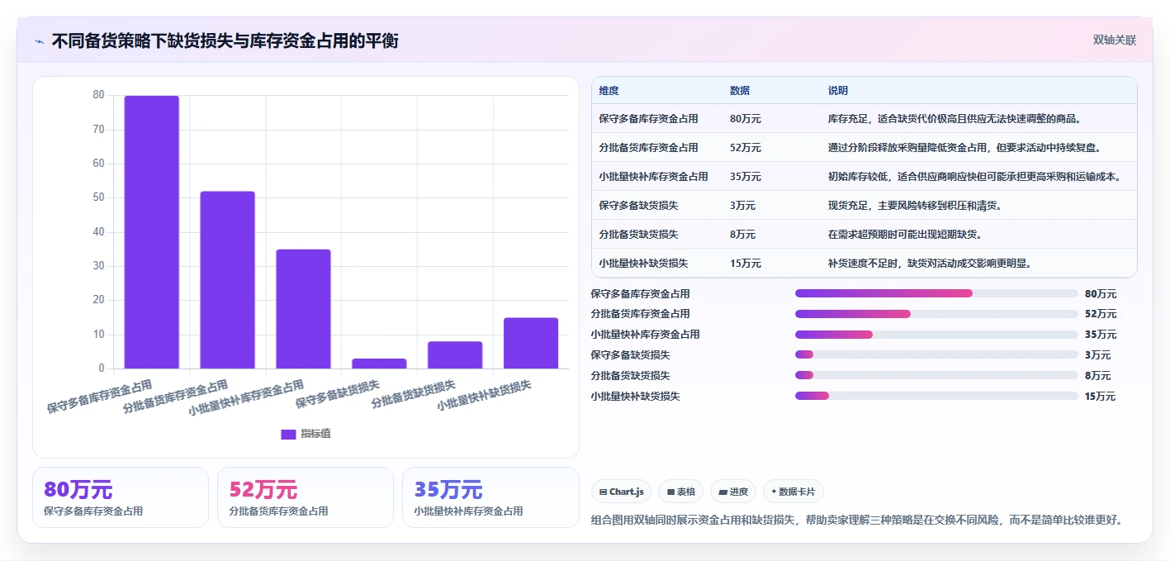1170x561 pixels.
Task: Click the 小批量快补库存资金占用 chart bar
Action: pos(304,309)
